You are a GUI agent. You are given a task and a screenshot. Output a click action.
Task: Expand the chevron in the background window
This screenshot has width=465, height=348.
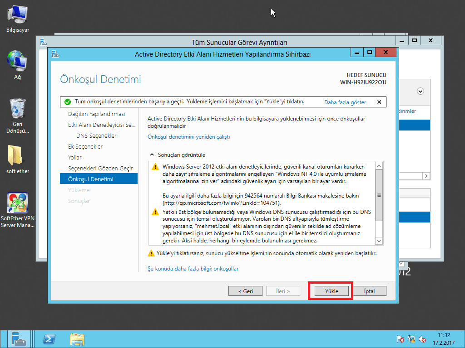point(420,91)
